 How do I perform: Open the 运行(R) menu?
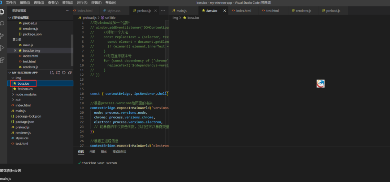(x=82, y=3)
